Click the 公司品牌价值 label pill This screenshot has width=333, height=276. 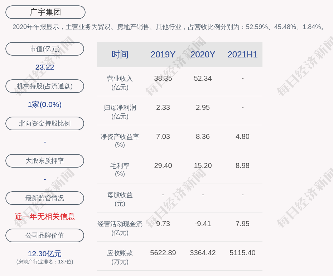[x=45, y=235]
